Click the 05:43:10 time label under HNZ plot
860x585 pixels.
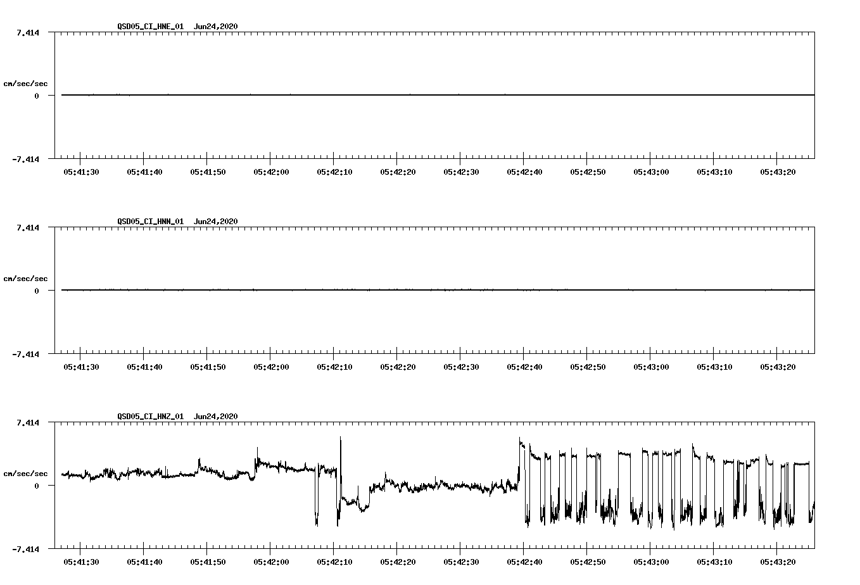714,562
